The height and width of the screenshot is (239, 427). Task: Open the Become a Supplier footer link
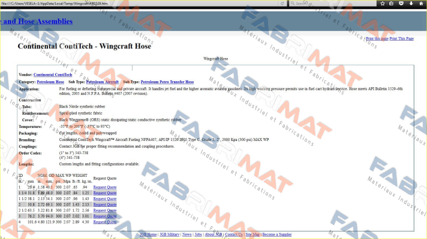coord(277,234)
